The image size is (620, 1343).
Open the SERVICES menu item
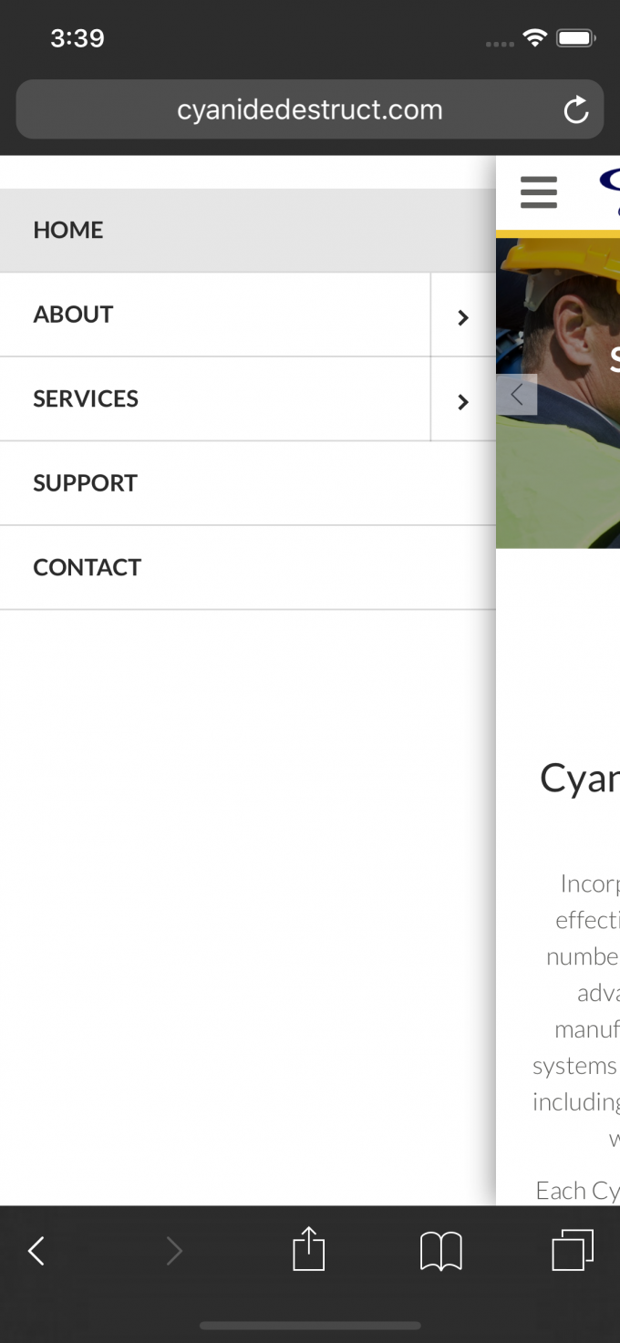click(215, 399)
